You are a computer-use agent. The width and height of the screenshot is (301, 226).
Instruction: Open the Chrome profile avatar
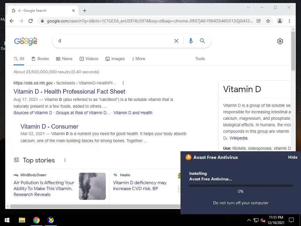[x=280, y=21]
